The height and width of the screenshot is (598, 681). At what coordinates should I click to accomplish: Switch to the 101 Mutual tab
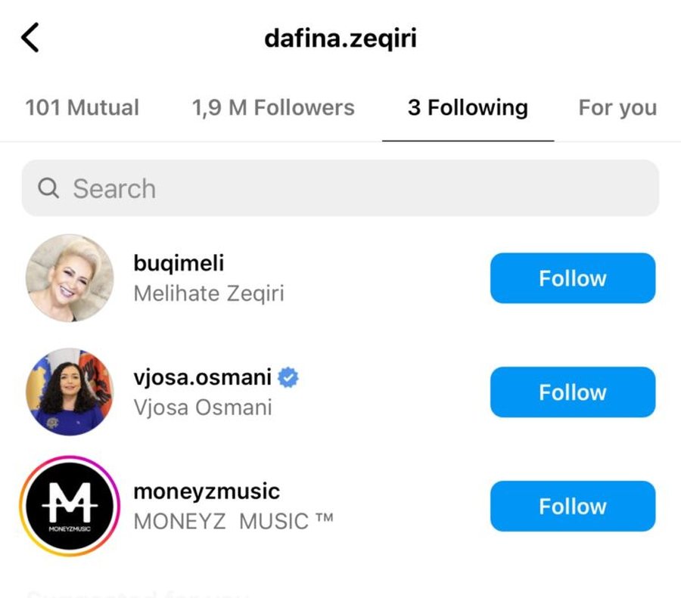point(82,107)
